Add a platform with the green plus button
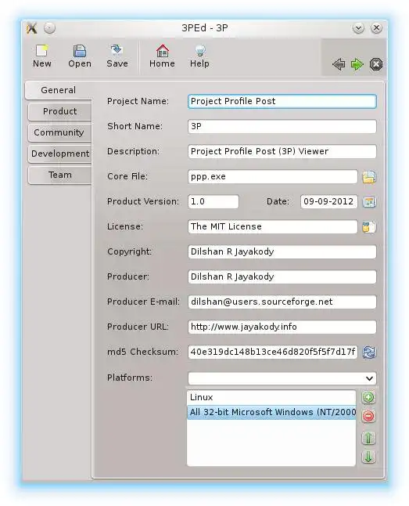This screenshot has width=409, height=506. pyautogui.click(x=368, y=397)
